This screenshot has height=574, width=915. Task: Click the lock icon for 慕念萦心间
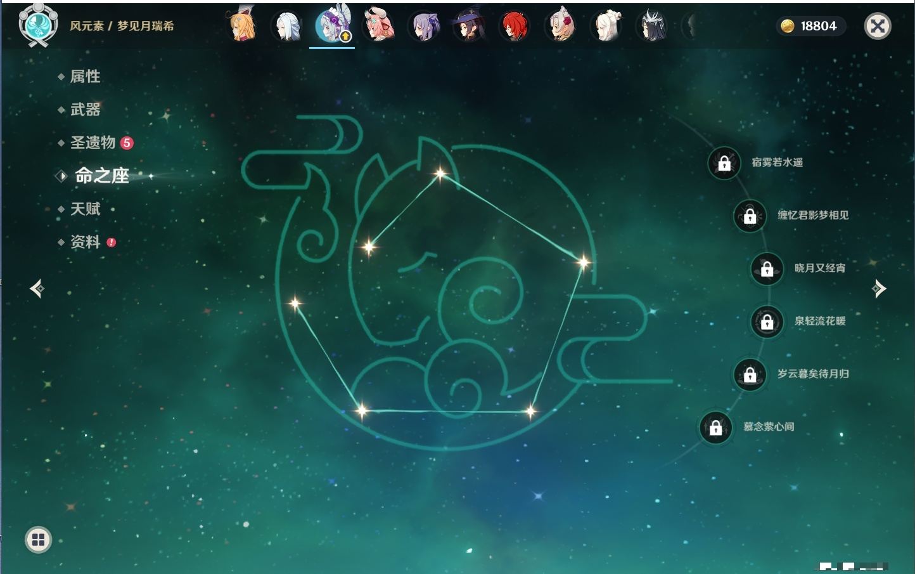[x=716, y=427]
